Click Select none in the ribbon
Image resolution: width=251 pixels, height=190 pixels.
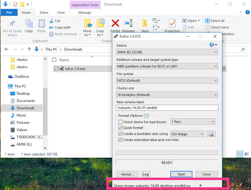click(217, 27)
